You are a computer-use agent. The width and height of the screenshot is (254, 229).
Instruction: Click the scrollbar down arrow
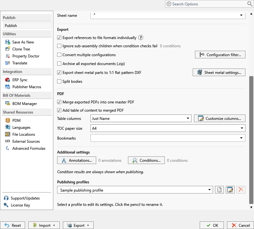(x=251, y=207)
